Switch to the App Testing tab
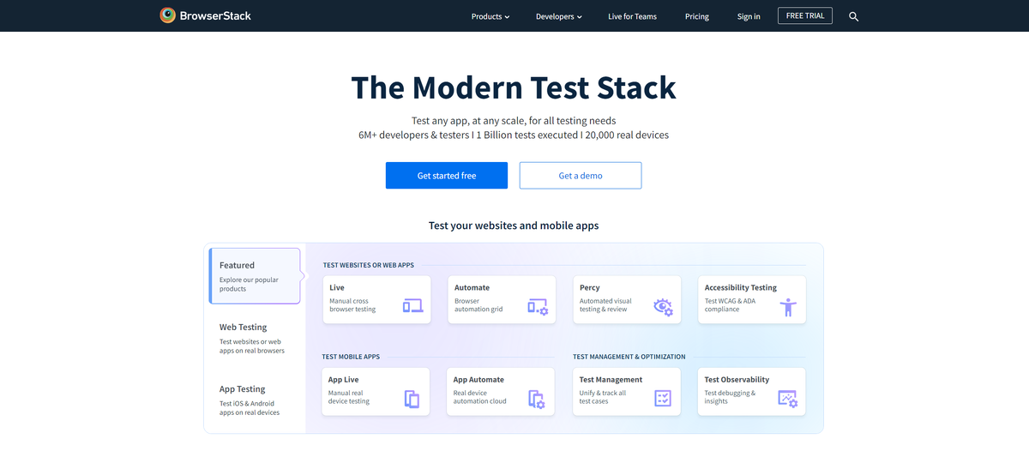The width and height of the screenshot is (1029, 451). 256,400
